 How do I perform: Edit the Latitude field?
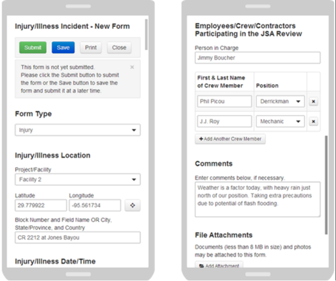(40, 205)
